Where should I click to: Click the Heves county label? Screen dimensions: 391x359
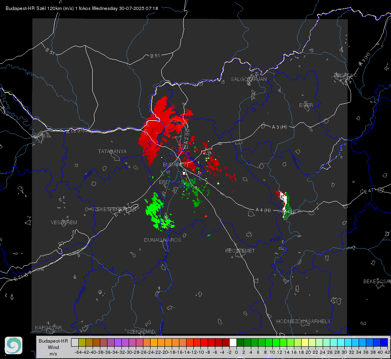296,162
